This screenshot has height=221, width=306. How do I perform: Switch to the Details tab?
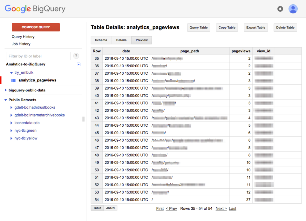pos(121,40)
